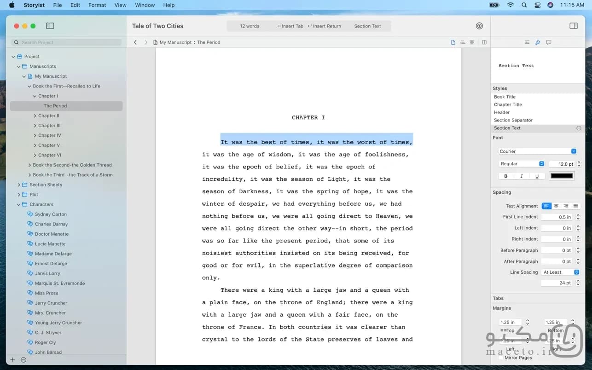Click the minus icon on Section Text style
This screenshot has width=592, height=370.
tap(579, 128)
